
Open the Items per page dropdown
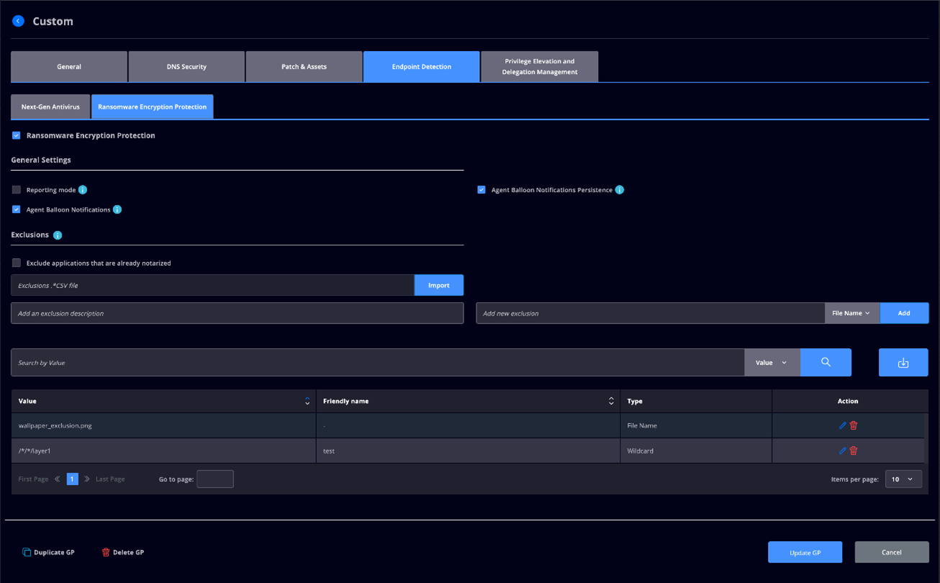click(903, 479)
